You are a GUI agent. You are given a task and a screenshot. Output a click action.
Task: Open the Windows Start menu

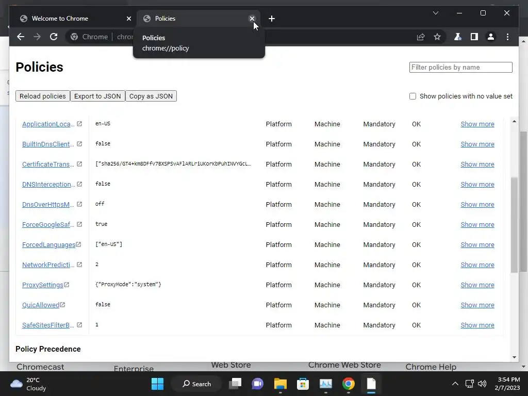coord(157,384)
